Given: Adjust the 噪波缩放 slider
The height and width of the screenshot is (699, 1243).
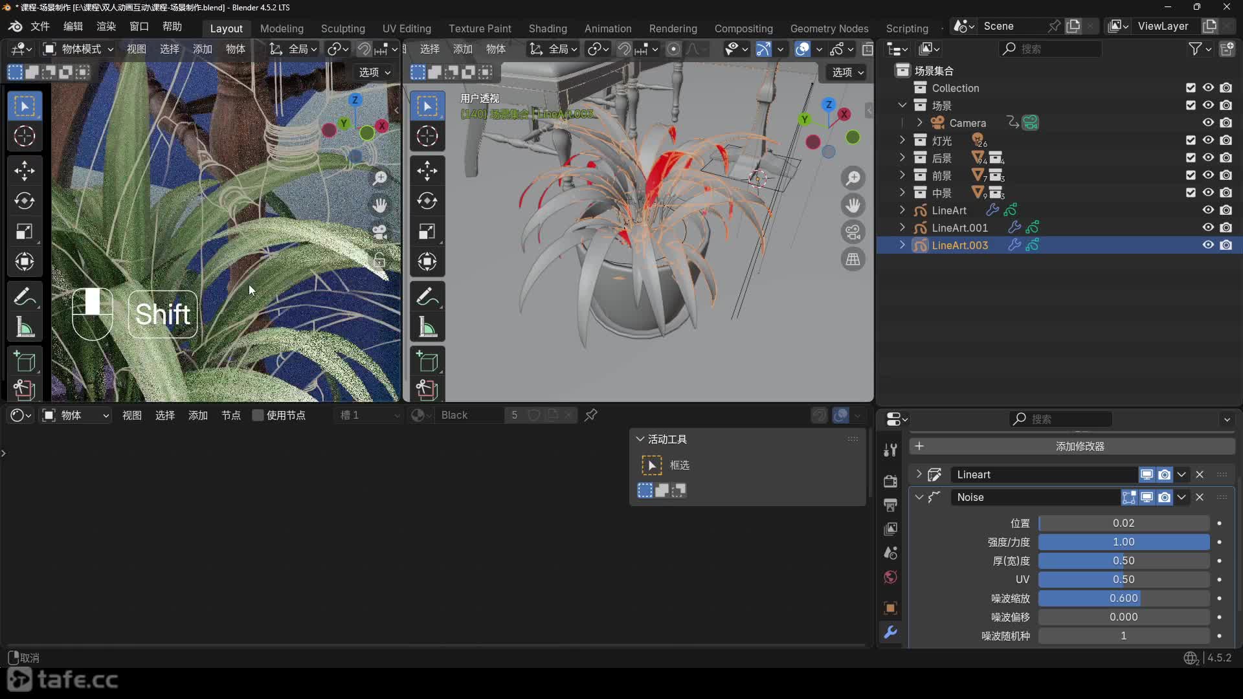Looking at the screenshot, I should click(1123, 599).
